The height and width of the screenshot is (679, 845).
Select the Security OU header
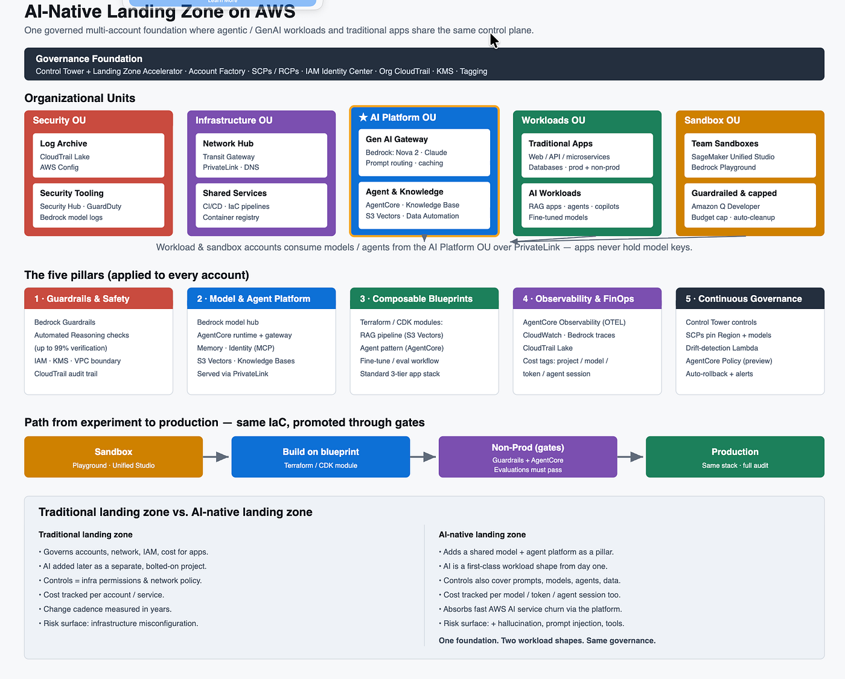(59, 120)
